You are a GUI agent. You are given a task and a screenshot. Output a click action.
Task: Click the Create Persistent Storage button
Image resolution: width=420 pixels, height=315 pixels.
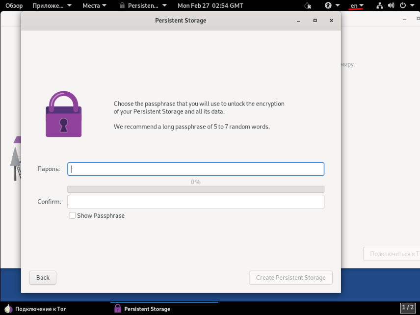pyautogui.click(x=290, y=277)
